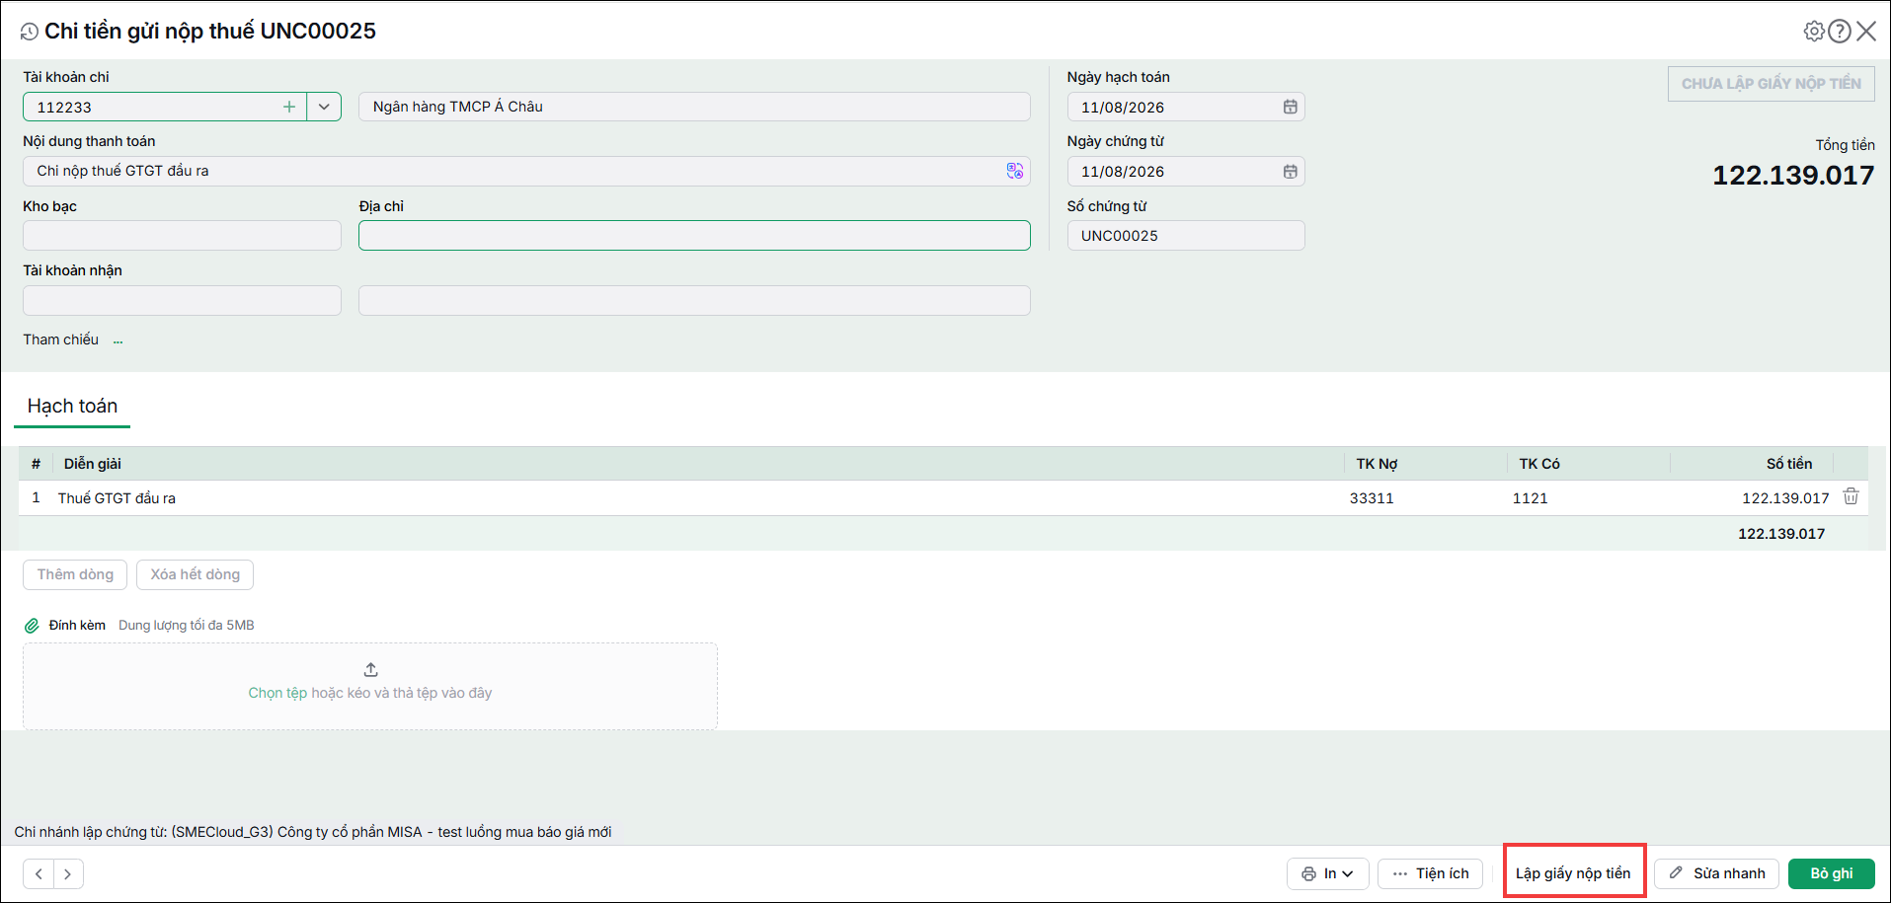This screenshot has height=903, width=1891.
Task: Add a new account with the plus icon
Action: click(289, 107)
